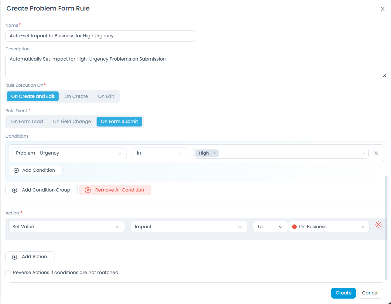
Task: Close the Create Problem Form Rule dialog
Action: click(x=382, y=9)
